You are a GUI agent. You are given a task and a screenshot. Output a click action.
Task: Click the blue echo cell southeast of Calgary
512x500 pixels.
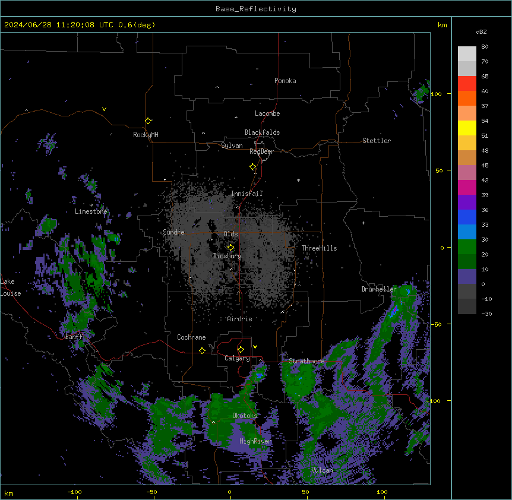coord(260,376)
